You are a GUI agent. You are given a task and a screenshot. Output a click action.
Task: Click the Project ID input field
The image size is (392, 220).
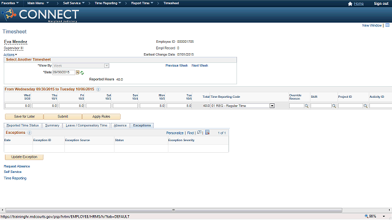[350, 106]
